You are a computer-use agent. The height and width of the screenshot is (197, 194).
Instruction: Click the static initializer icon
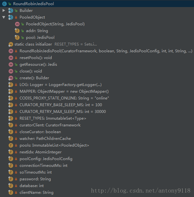pos(11,44)
